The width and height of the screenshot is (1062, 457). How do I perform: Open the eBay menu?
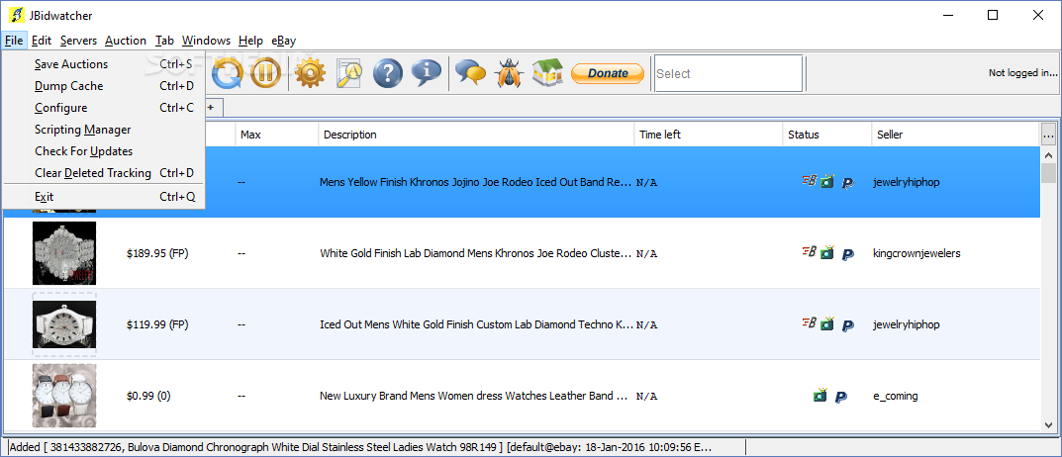284,41
